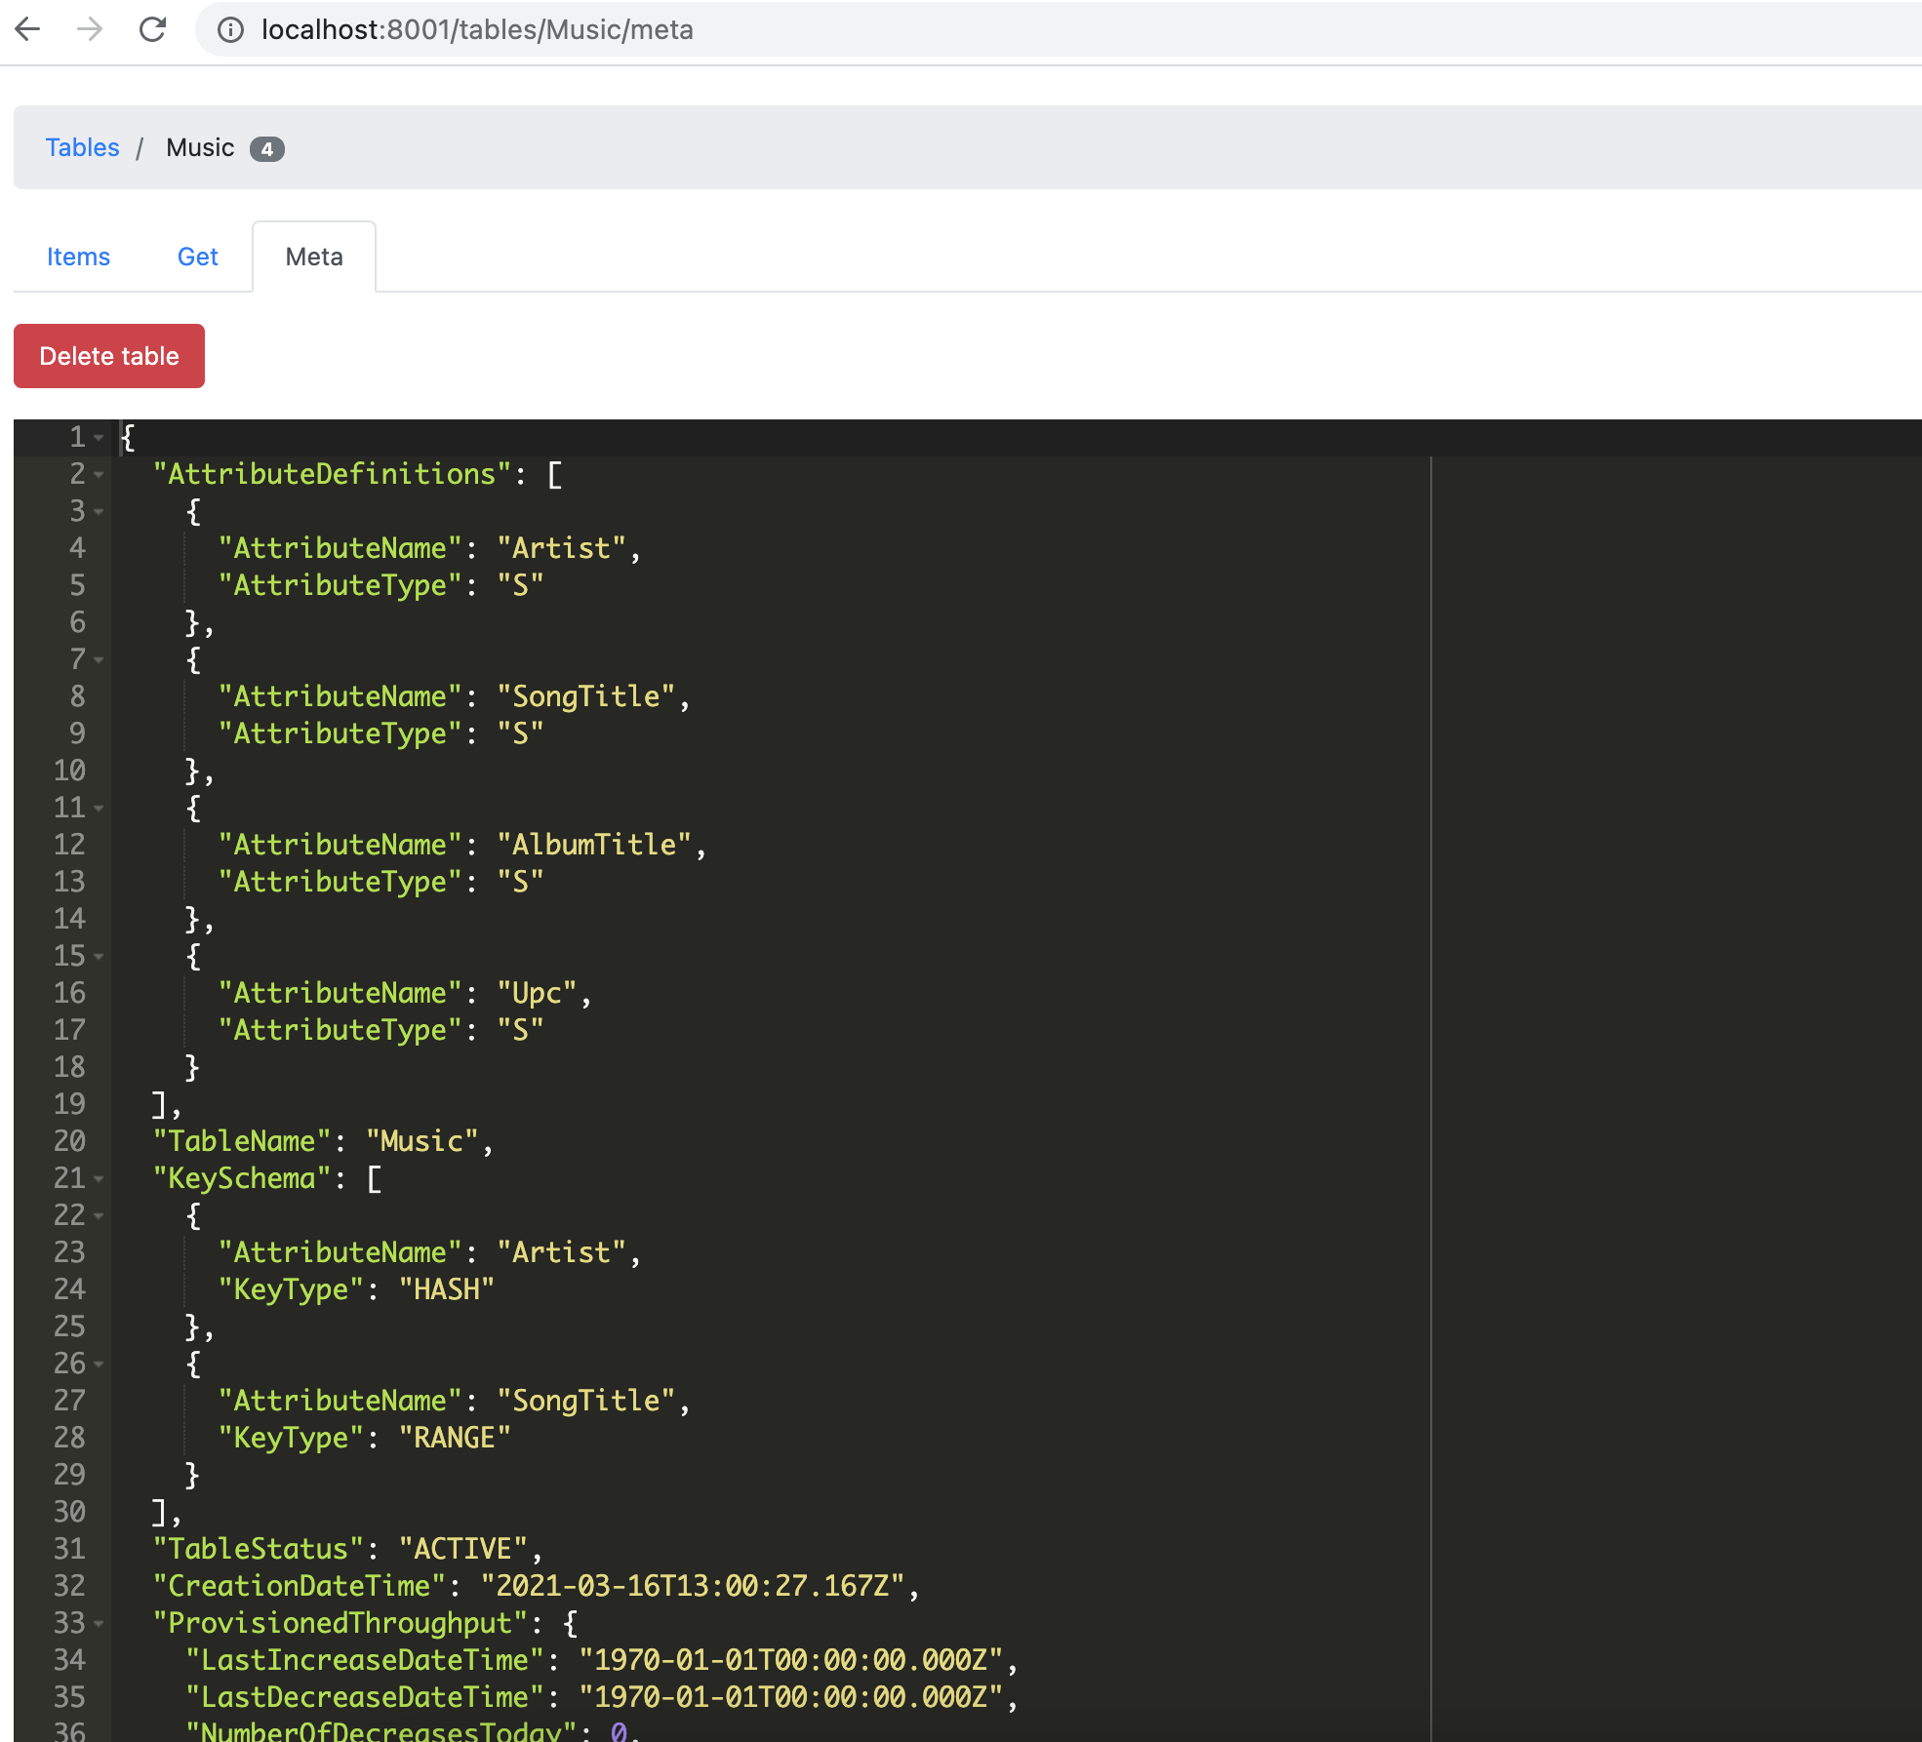This screenshot has height=1742, width=1922.
Task: Click the browser forward arrow
Action: click(x=91, y=30)
